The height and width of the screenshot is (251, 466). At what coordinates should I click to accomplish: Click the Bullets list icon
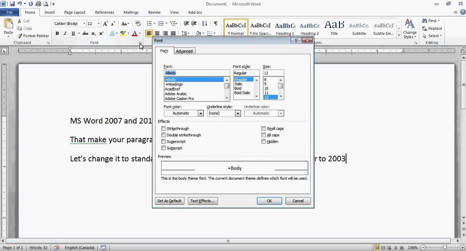[x=149, y=24]
